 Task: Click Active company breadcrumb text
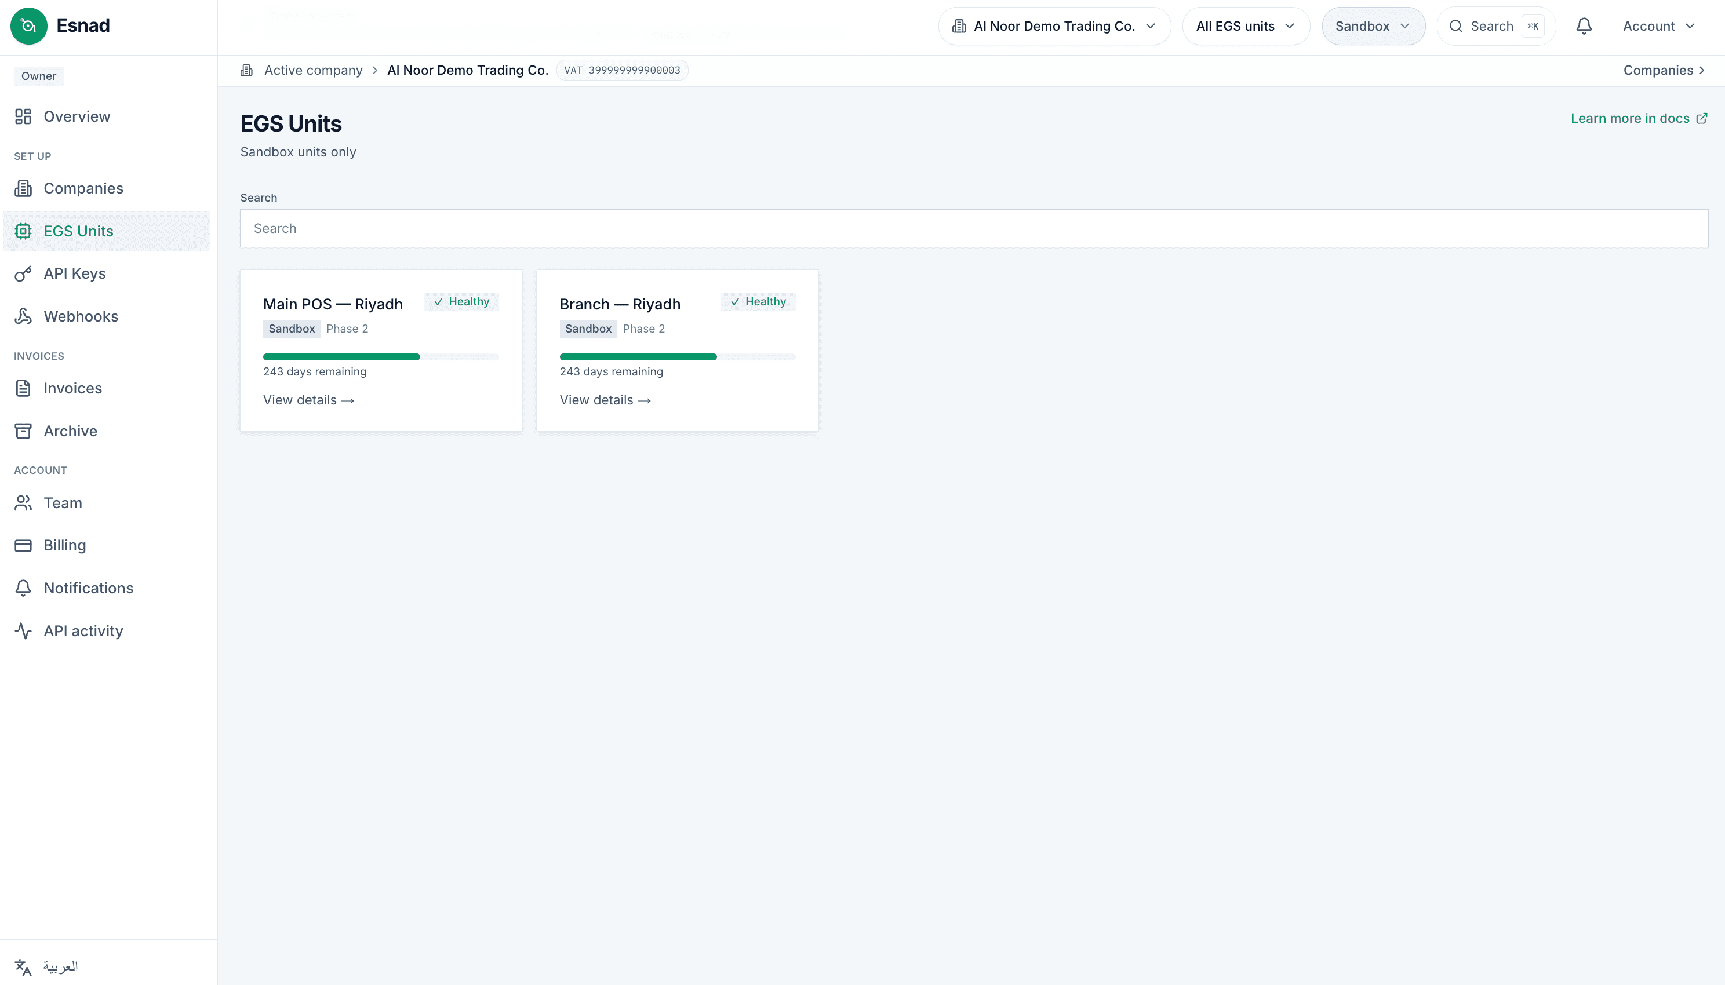[x=314, y=70]
